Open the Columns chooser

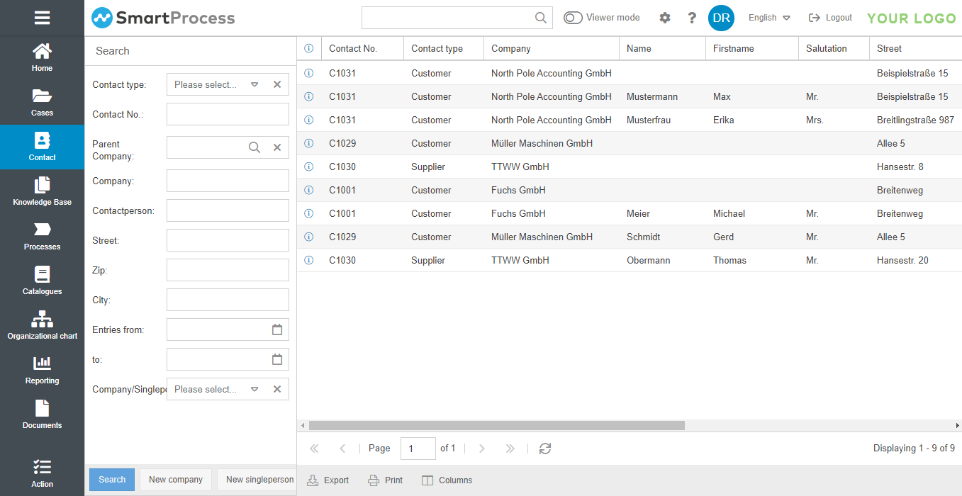tap(447, 480)
